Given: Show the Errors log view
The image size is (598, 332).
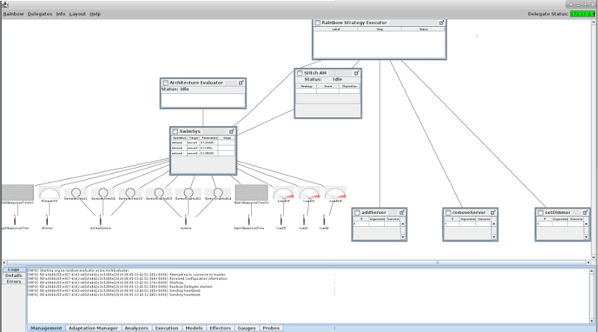Looking at the screenshot, I should pos(13,282).
